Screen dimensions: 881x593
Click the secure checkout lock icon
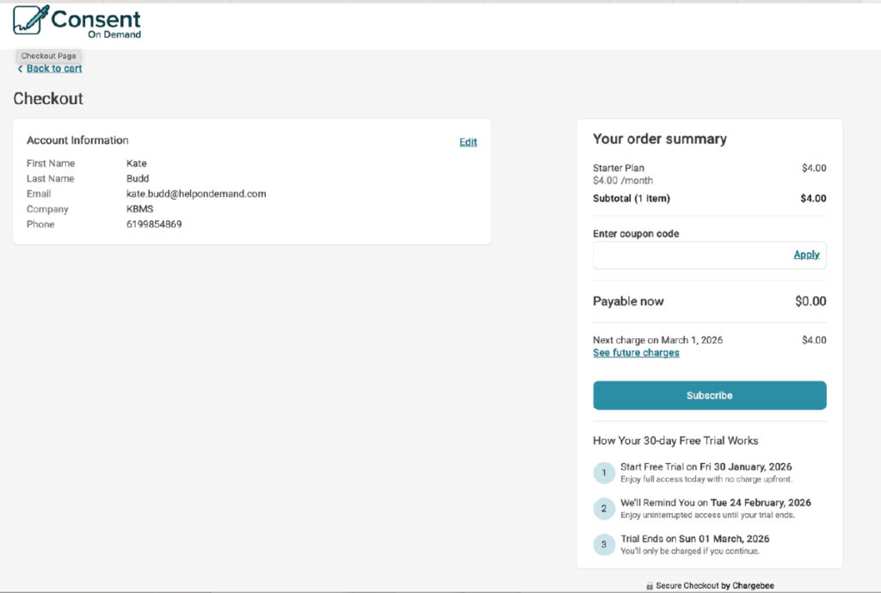650,586
